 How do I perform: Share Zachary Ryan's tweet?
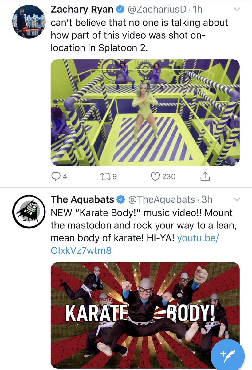point(205,176)
